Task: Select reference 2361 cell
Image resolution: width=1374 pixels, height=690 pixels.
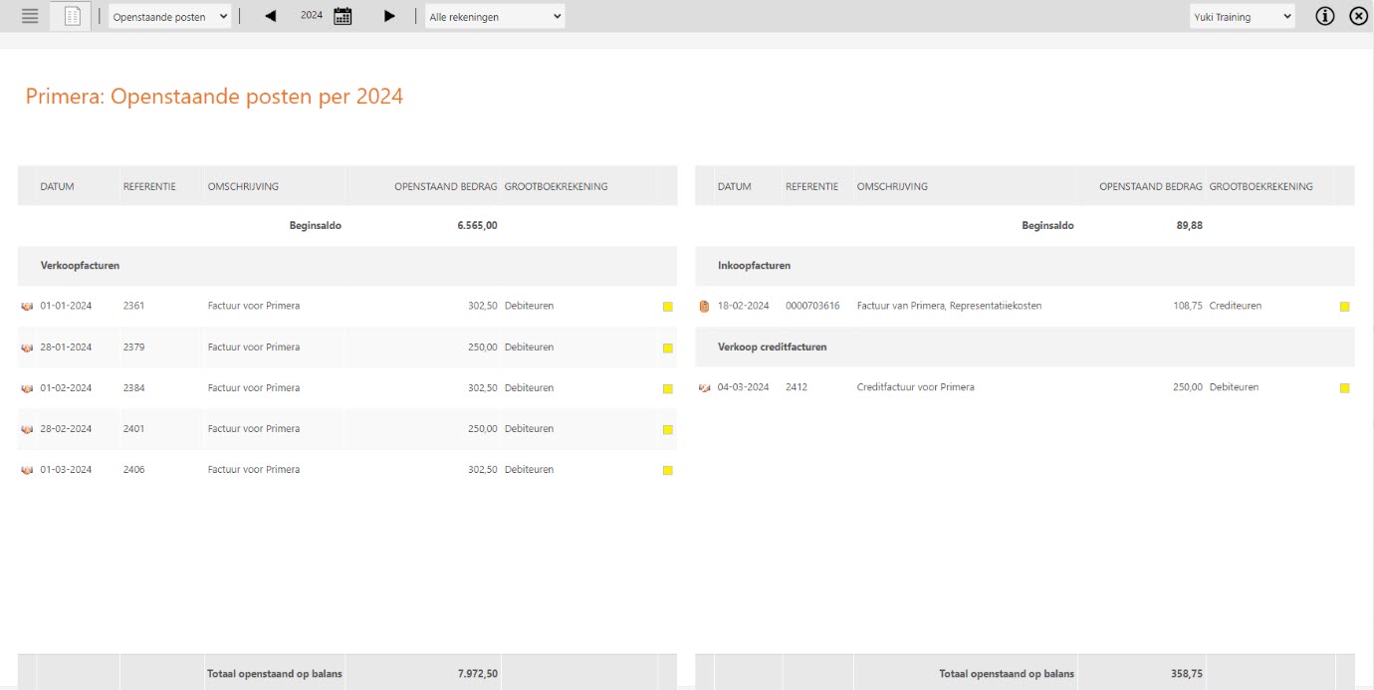Action: pos(133,306)
